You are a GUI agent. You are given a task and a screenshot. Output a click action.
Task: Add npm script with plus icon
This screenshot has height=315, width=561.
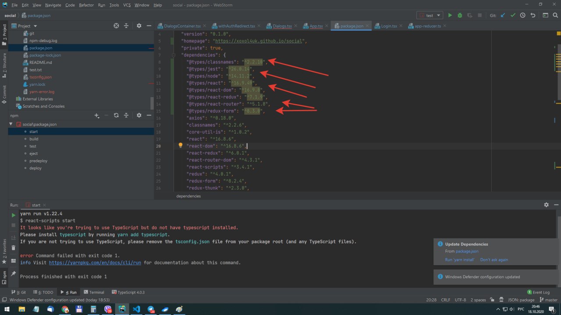[x=97, y=115]
